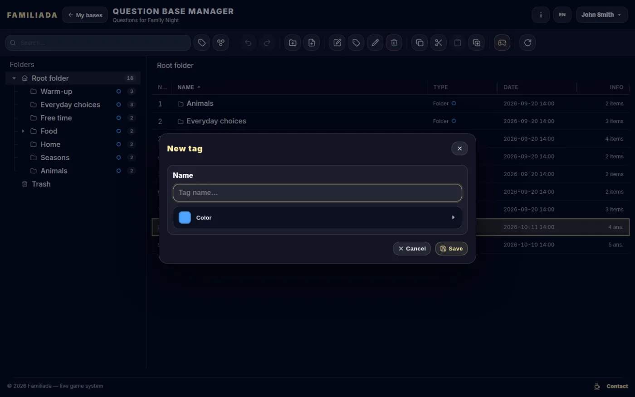
Task: Click the new file toolbar icon
Action: pos(312,43)
